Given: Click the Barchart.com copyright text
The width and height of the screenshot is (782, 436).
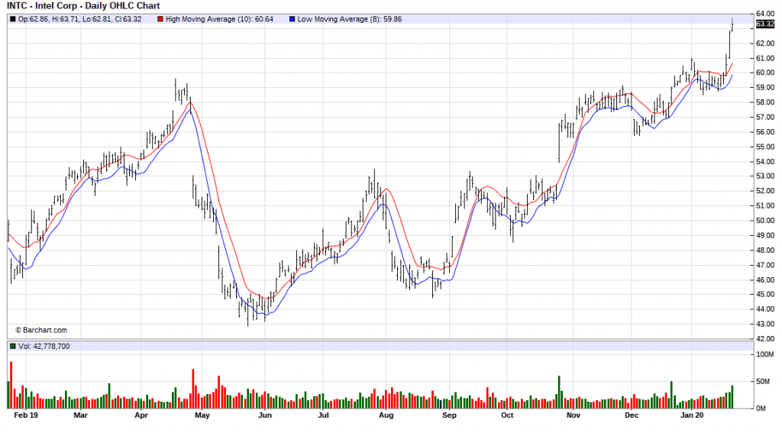Looking at the screenshot, I should (x=41, y=330).
